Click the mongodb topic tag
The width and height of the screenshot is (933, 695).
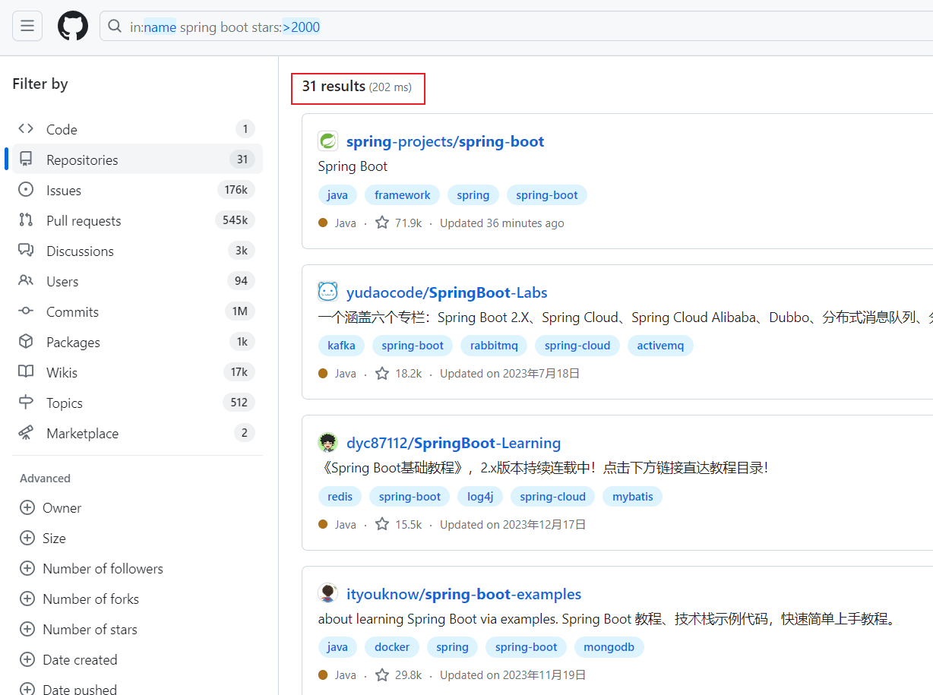pos(609,647)
